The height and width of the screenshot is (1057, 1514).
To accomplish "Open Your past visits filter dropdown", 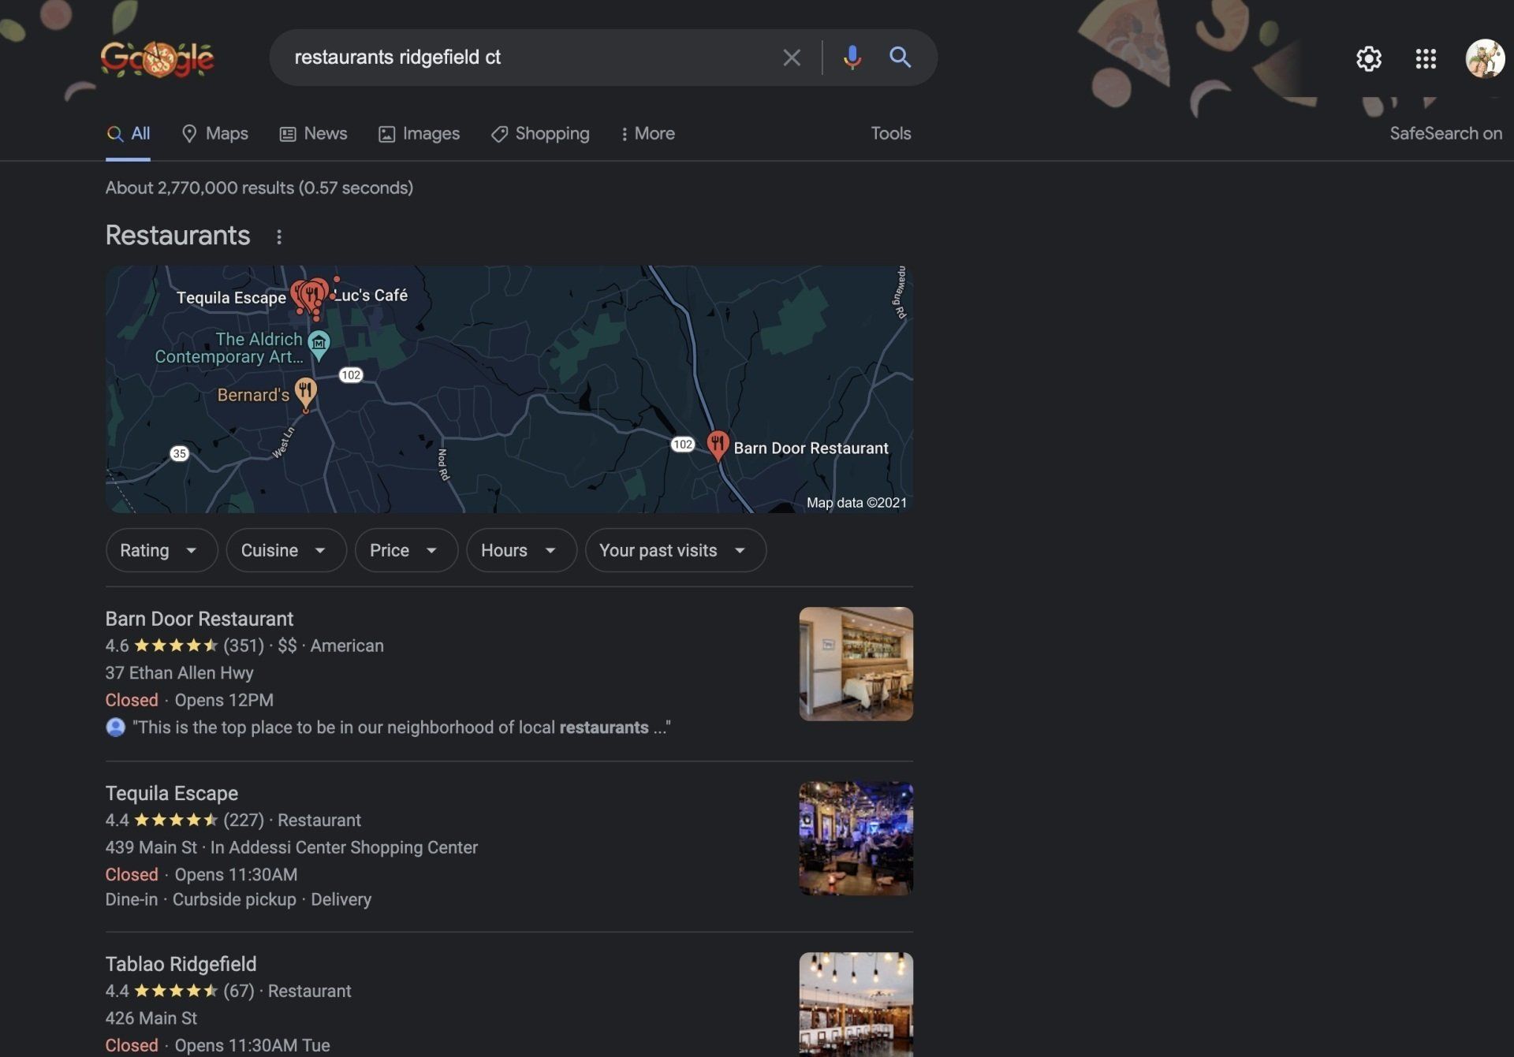I will (674, 550).
